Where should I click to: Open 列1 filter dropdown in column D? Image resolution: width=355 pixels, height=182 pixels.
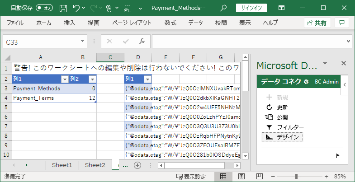point(147,79)
